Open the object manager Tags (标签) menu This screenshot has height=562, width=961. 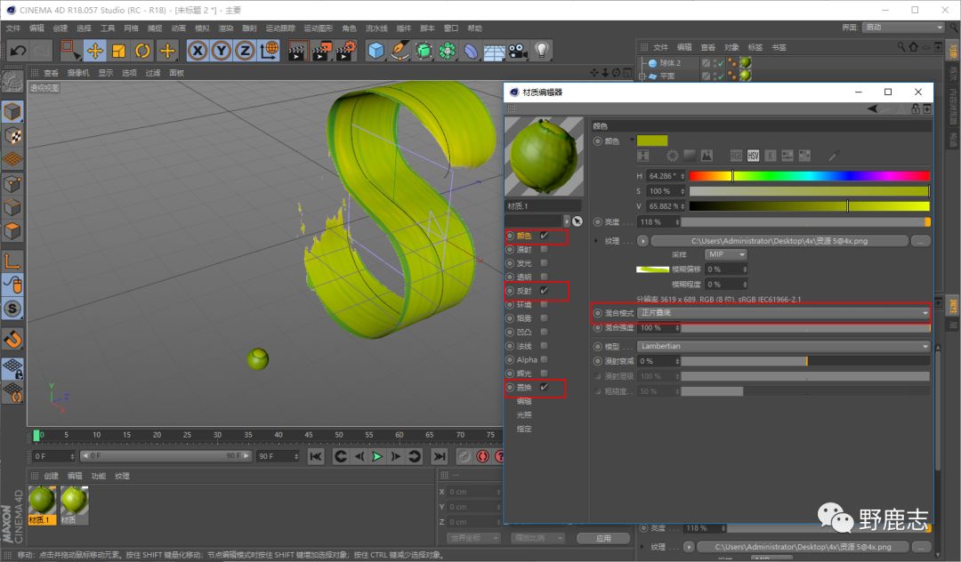[755, 47]
